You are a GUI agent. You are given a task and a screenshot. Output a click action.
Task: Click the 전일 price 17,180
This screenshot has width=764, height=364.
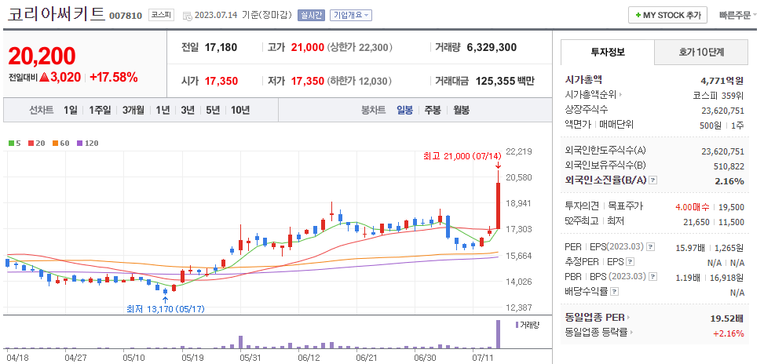point(221,47)
